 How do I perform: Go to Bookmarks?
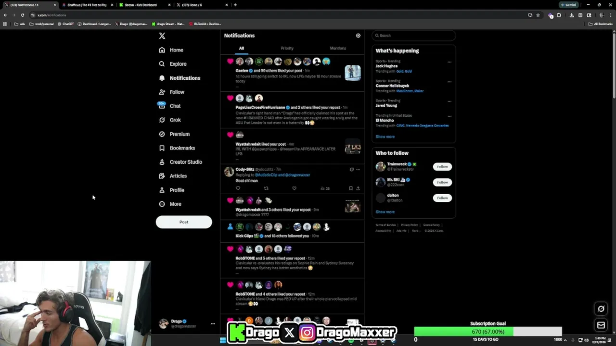point(177,148)
